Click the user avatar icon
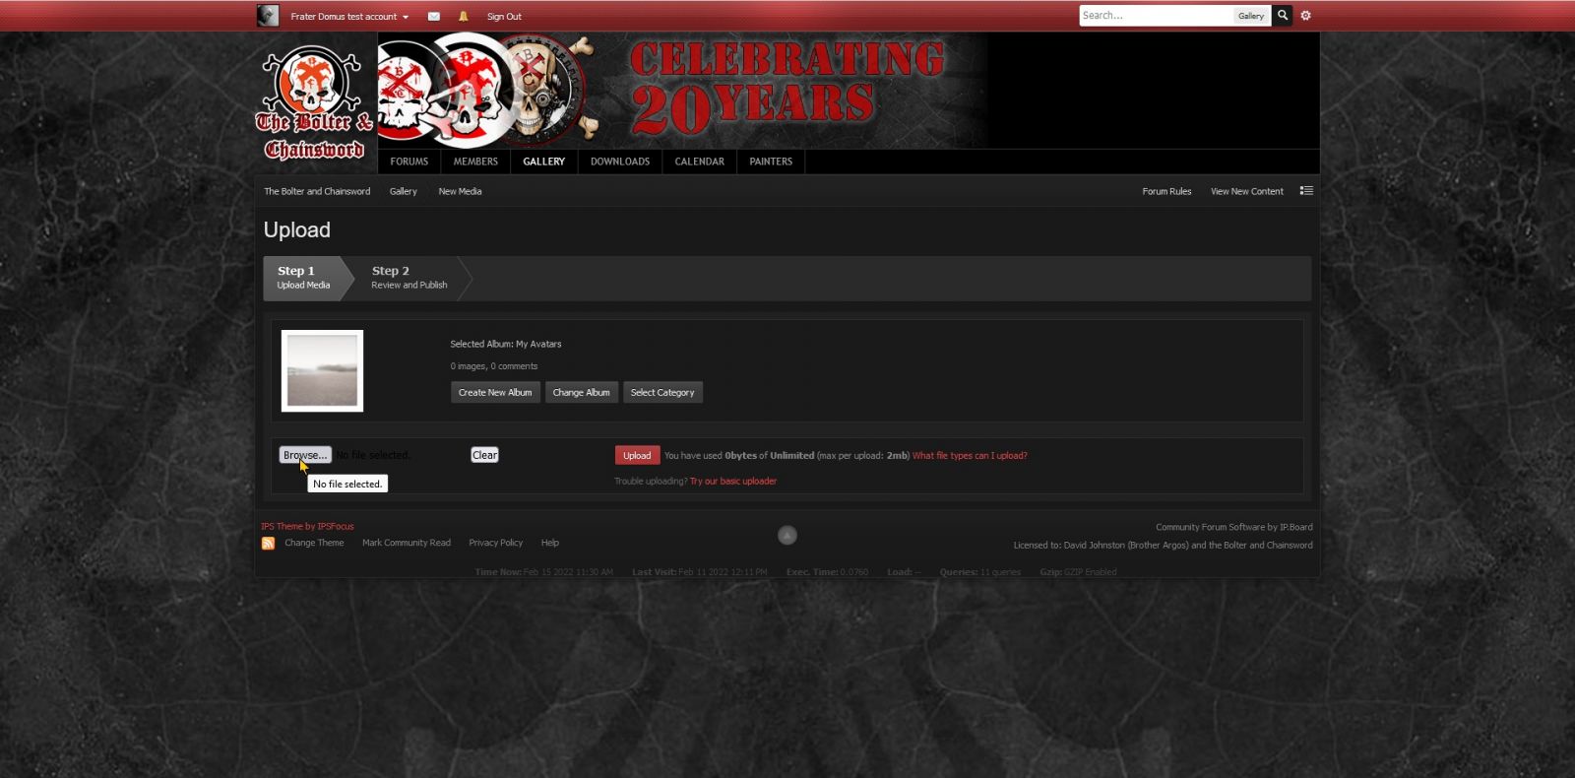This screenshot has height=778, width=1575. coord(268,16)
